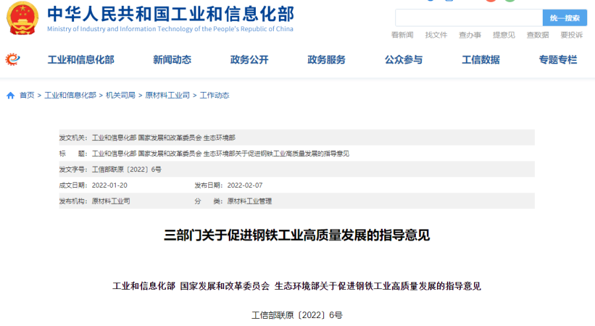Open the 看新闻 quick link
595x326 pixels.
click(x=402, y=35)
